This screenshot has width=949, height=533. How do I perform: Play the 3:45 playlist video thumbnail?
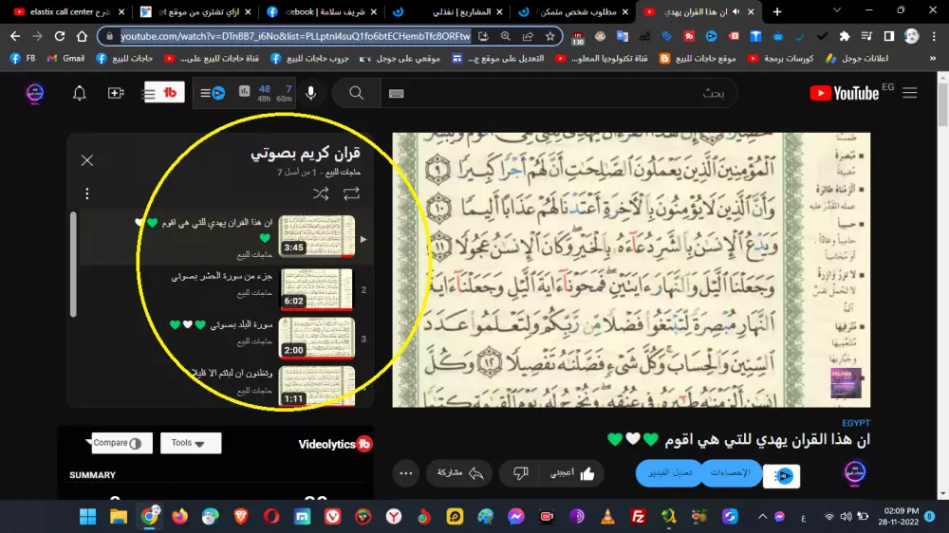(x=317, y=236)
